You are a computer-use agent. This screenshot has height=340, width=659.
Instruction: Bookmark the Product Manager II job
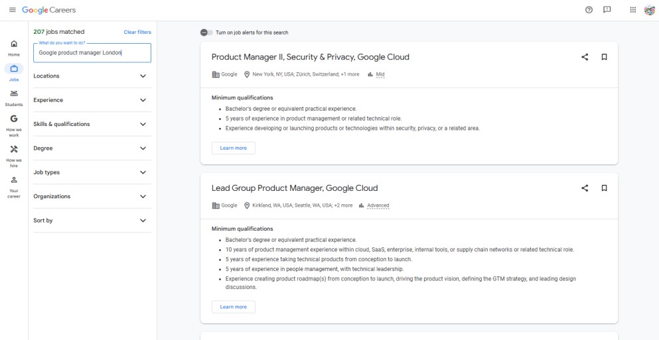(605, 57)
